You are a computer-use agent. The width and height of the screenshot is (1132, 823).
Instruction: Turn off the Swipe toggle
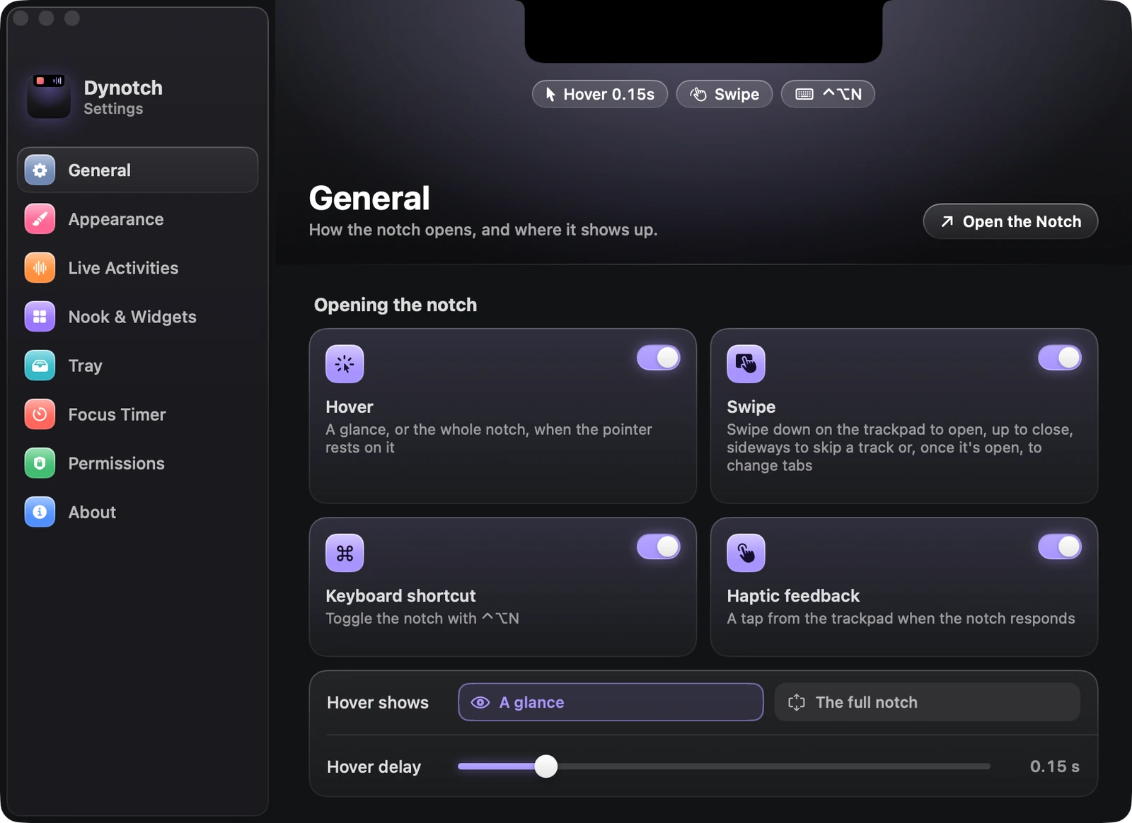1059,358
